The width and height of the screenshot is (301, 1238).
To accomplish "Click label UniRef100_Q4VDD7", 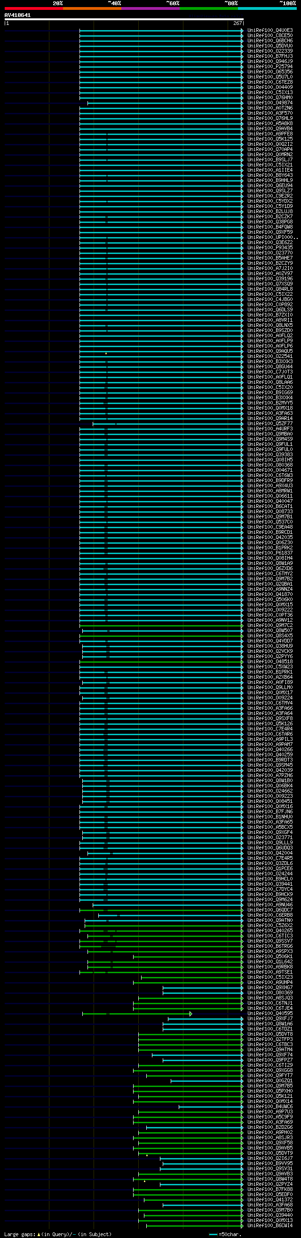I will (x=270, y=641).
